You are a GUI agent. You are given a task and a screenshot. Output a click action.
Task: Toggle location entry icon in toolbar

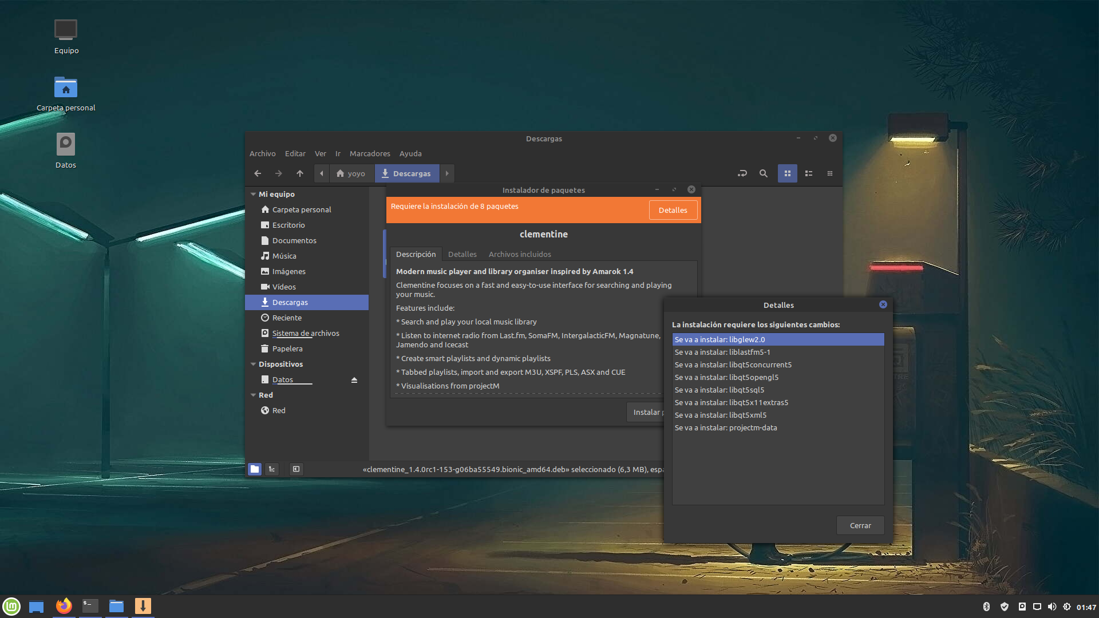coord(742,173)
